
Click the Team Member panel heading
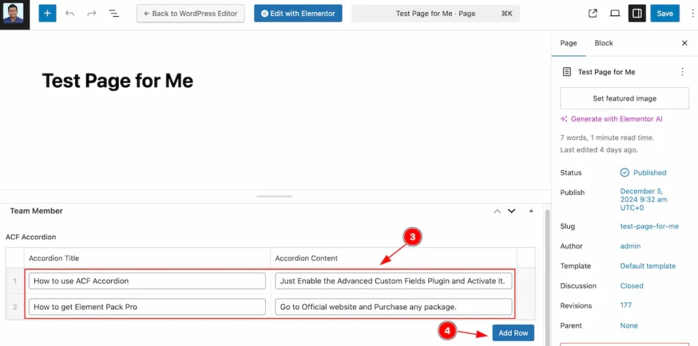[36, 211]
